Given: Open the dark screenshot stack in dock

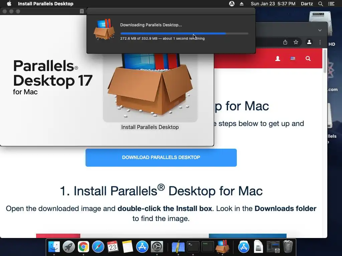Looking at the screenshot, I should coord(273,247).
